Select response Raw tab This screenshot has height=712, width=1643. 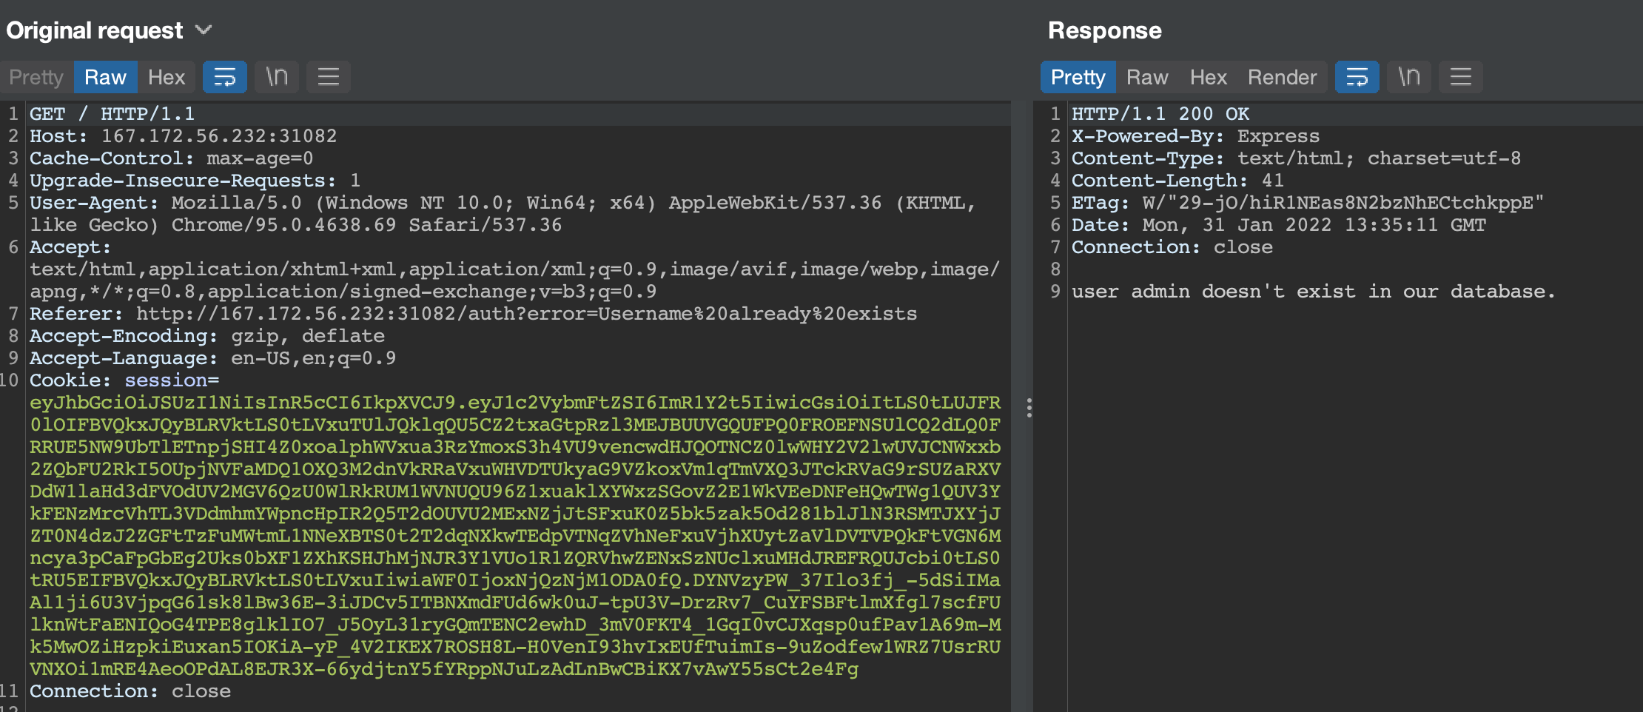point(1147,77)
